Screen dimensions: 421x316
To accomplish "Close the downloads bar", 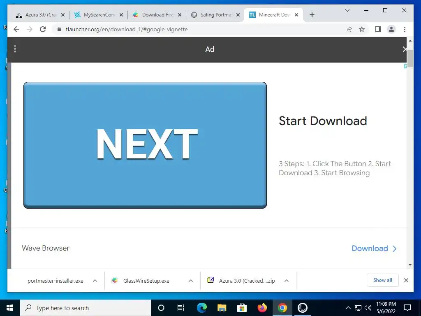I will point(406,280).
